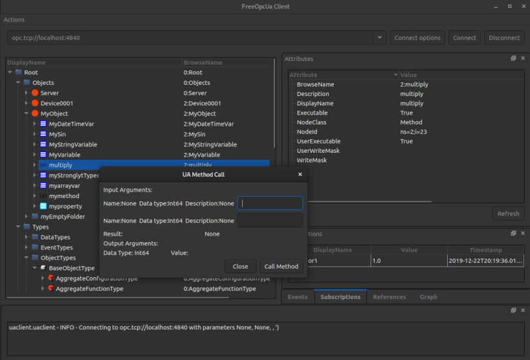Click the Device0001 orange object icon
The width and height of the screenshot is (530, 360).
pos(35,103)
